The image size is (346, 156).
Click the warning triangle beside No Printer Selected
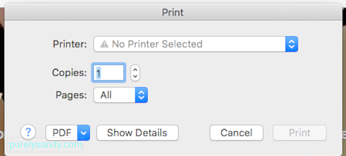point(104,44)
